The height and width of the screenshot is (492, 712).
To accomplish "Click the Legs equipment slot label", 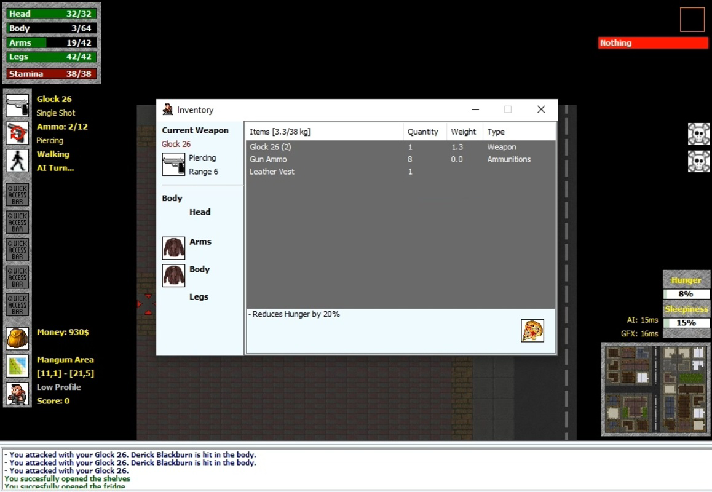I will (x=199, y=296).
